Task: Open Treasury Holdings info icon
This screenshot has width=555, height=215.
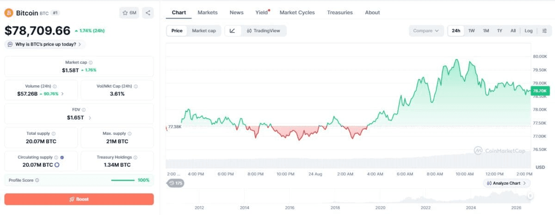Action: coord(136,157)
